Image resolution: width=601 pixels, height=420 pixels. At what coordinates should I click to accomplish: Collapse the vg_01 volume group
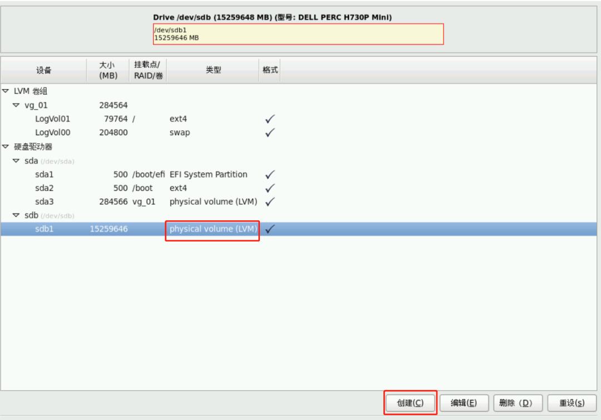16,105
